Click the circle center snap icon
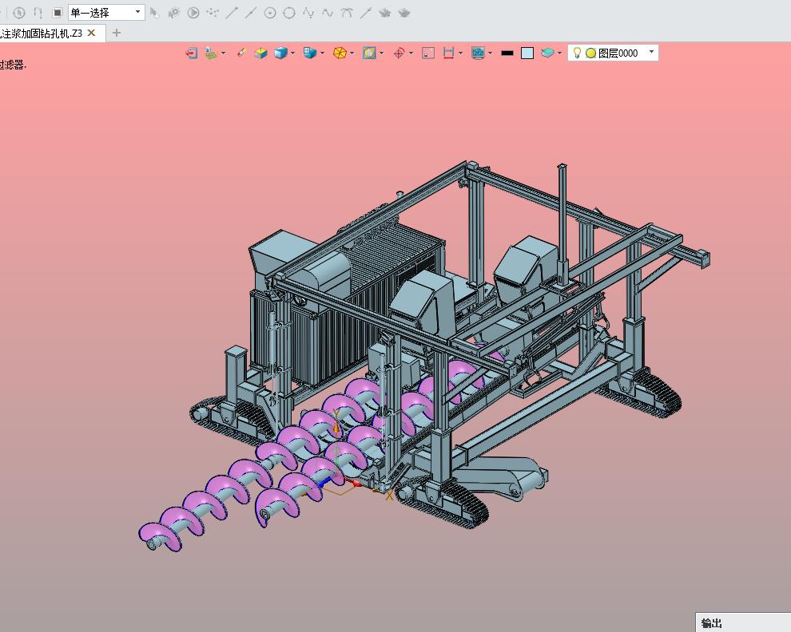This screenshot has width=791, height=632. tap(270, 13)
